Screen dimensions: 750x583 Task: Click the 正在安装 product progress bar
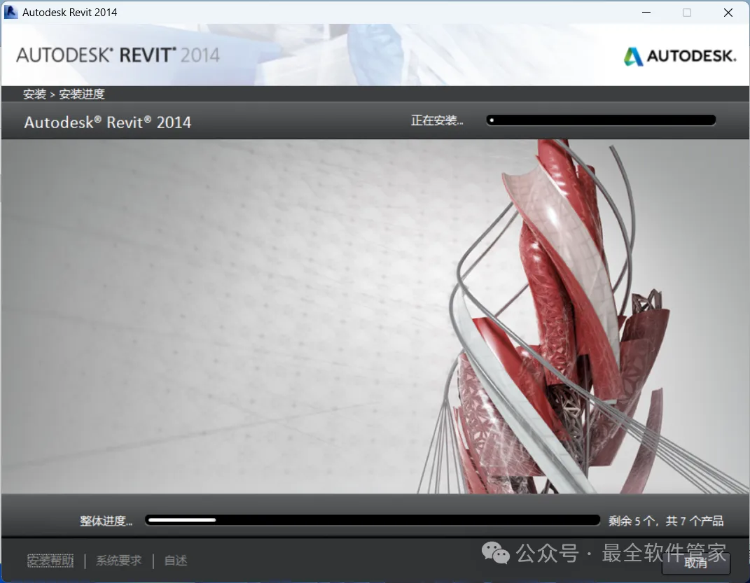[x=601, y=120]
